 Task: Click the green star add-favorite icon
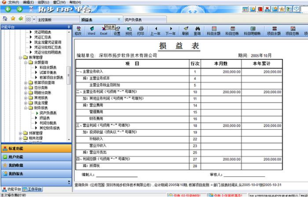(x=21, y=18)
